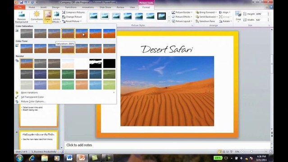Click the Save icon in quick access toolbar

tap(22, 2)
